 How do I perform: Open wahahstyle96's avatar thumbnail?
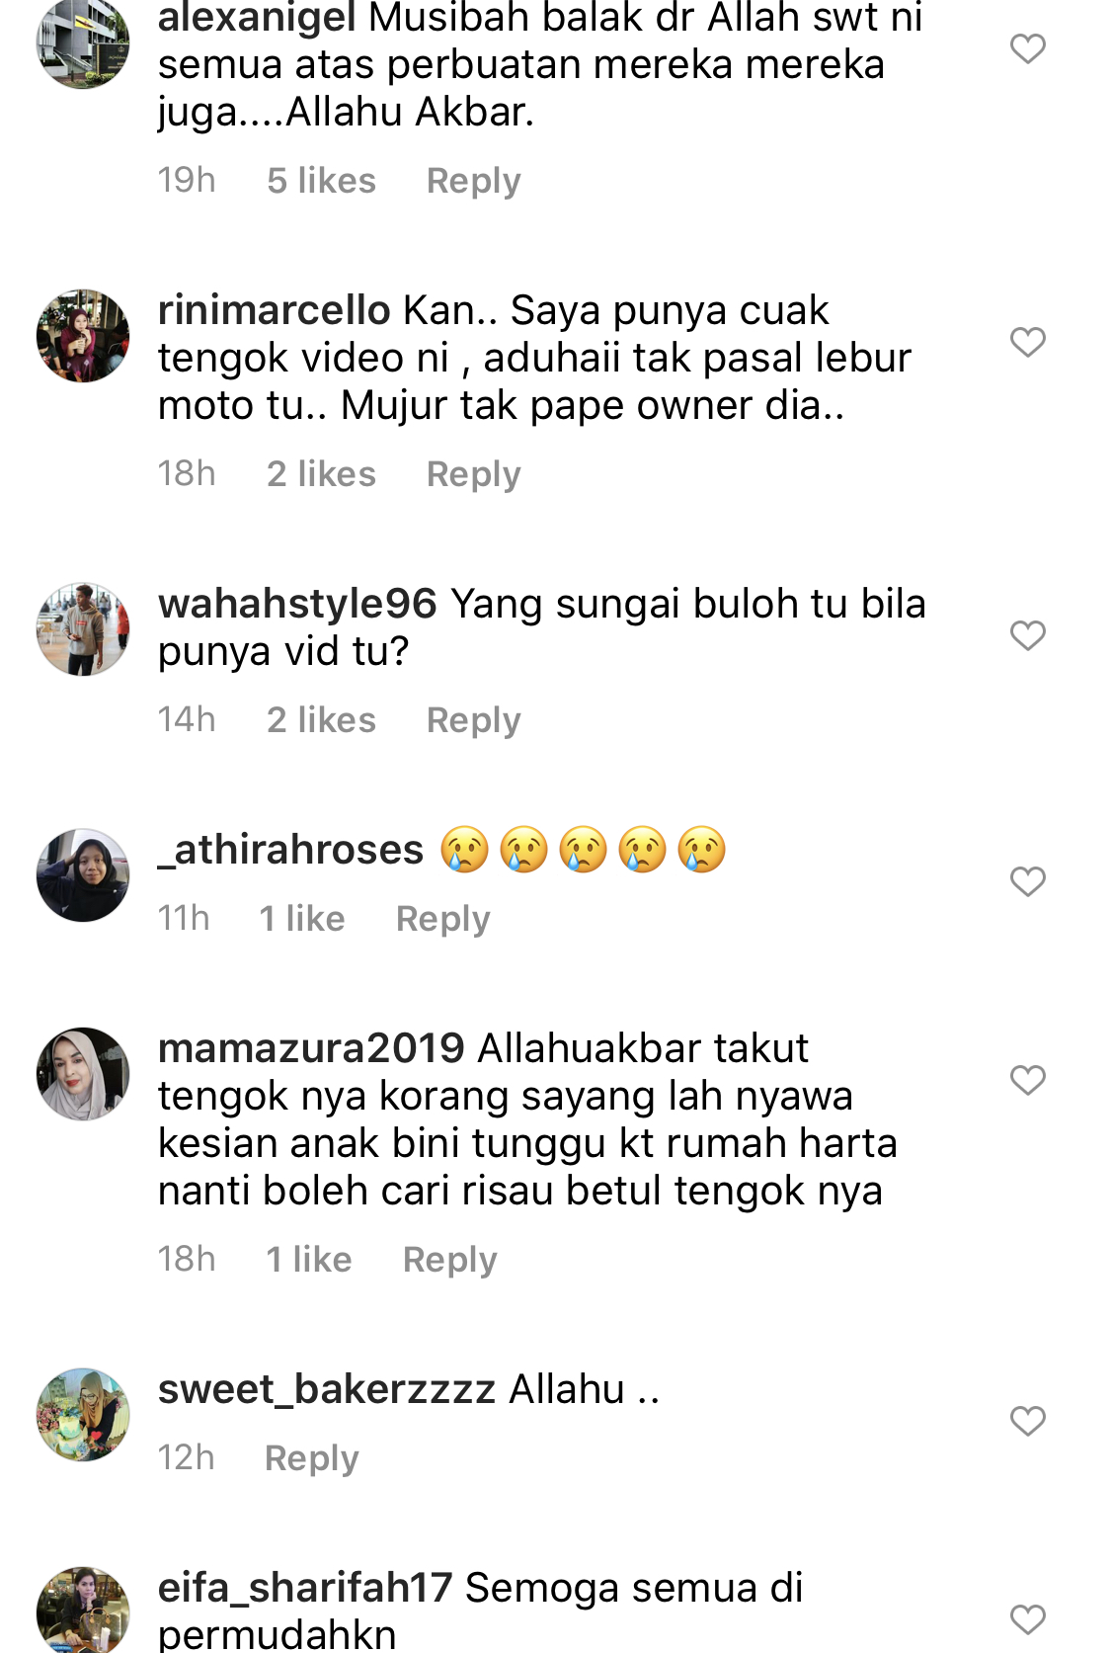83,629
